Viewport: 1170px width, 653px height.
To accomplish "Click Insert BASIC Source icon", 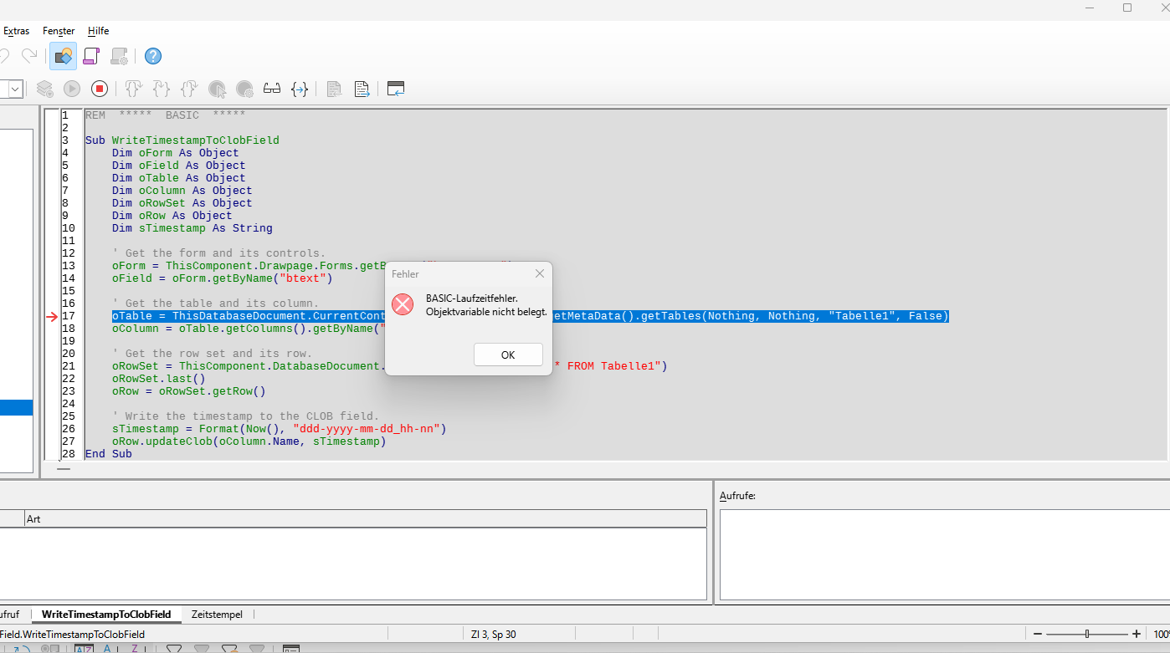I will click(334, 89).
